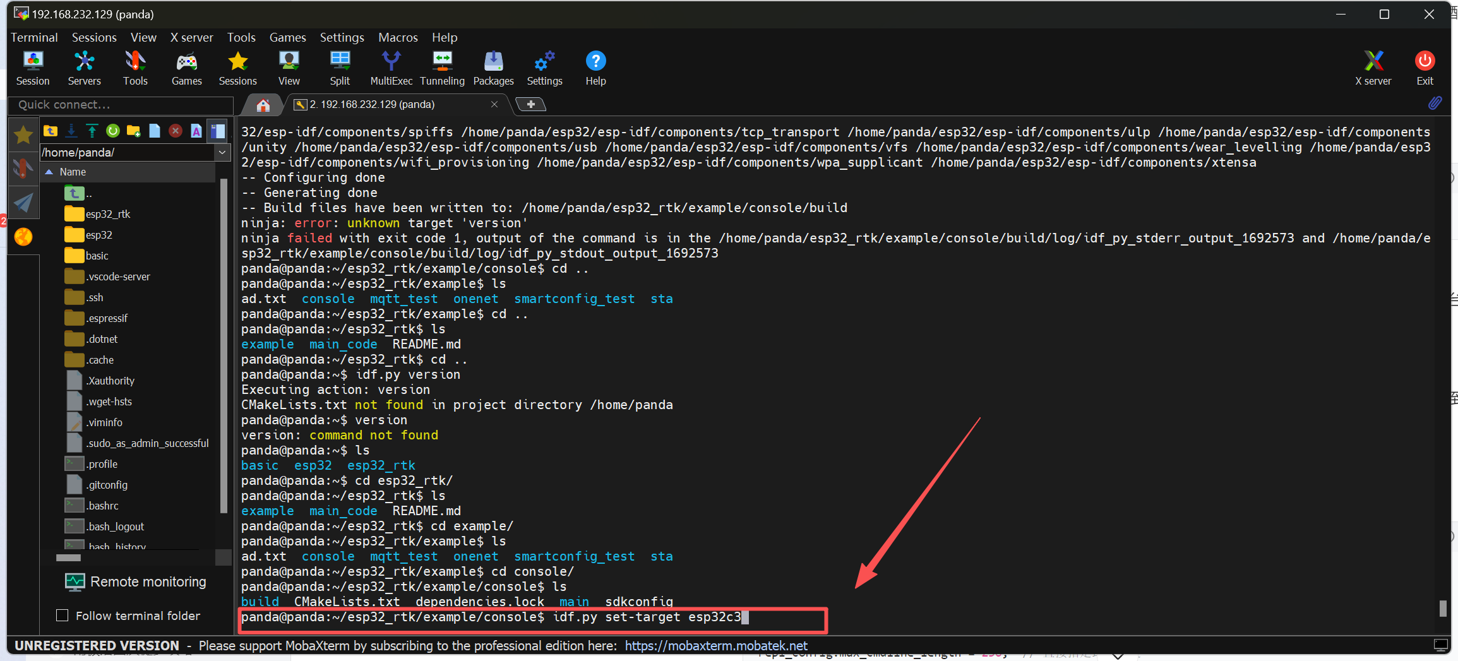
Task: Click the orange globe Sftp sidebar icon
Action: pos(23,237)
